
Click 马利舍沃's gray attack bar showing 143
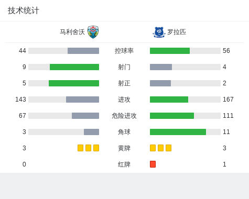82,99
